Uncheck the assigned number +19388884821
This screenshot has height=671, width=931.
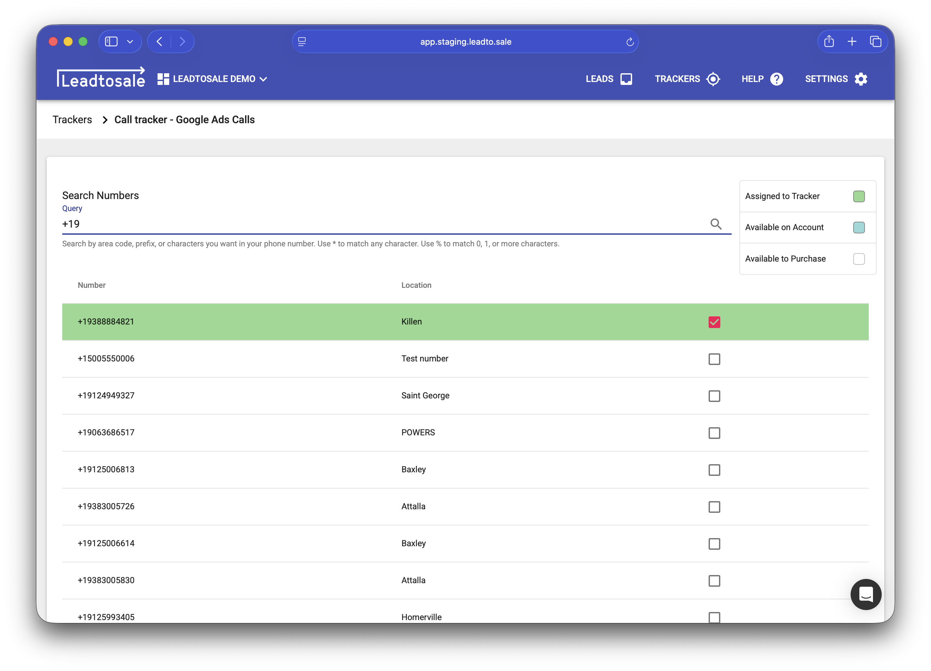[714, 322]
